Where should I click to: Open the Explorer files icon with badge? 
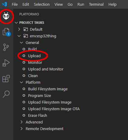[x=6, y=32]
